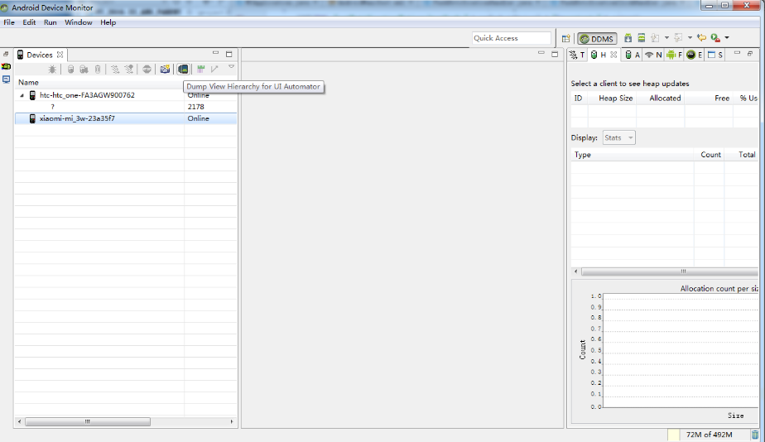Viewport: 765px width, 442px height.
Task: Close the Devices tab
Action: tap(60, 55)
